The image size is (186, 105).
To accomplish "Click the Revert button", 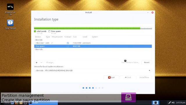I will (x=147, y=62).
